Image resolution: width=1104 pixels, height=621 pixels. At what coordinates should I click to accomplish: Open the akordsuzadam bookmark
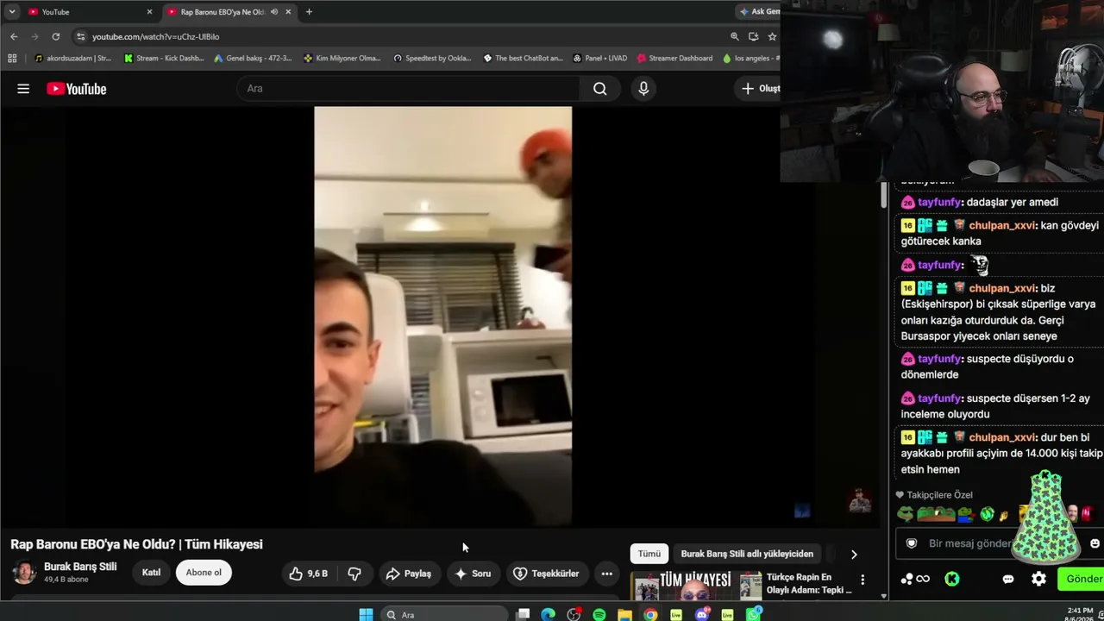pyautogui.click(x=73, y=59)
